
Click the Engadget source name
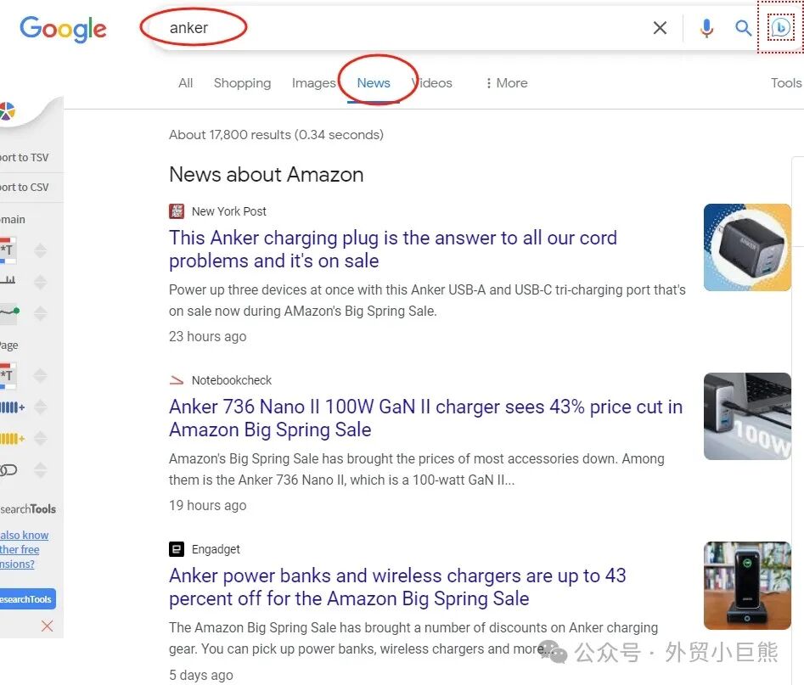click(216, 549)
